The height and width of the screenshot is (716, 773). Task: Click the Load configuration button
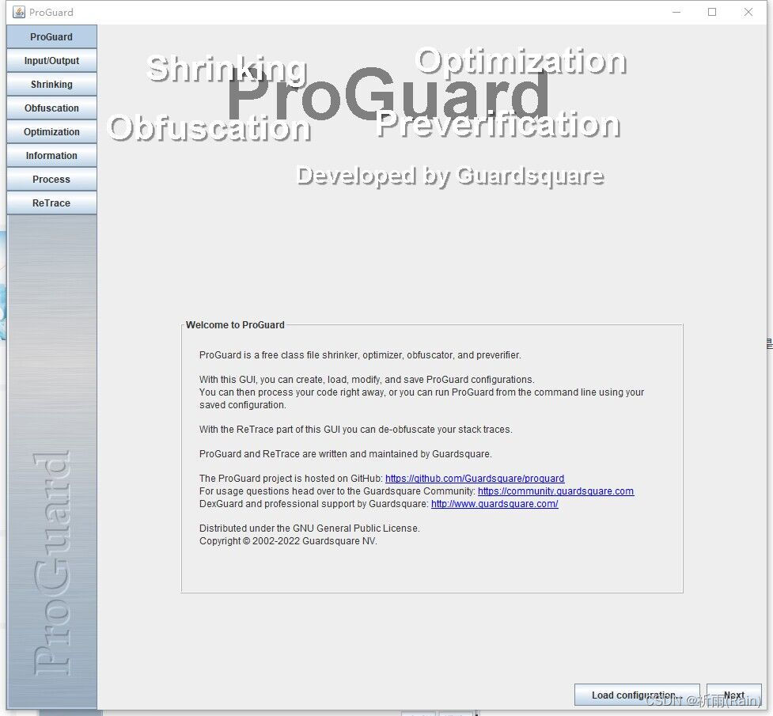637,695
